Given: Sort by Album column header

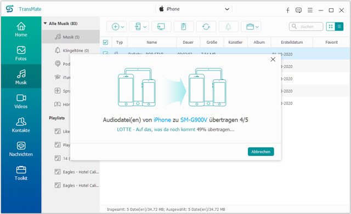Looking at the screenshot, I should click(259, 42).
